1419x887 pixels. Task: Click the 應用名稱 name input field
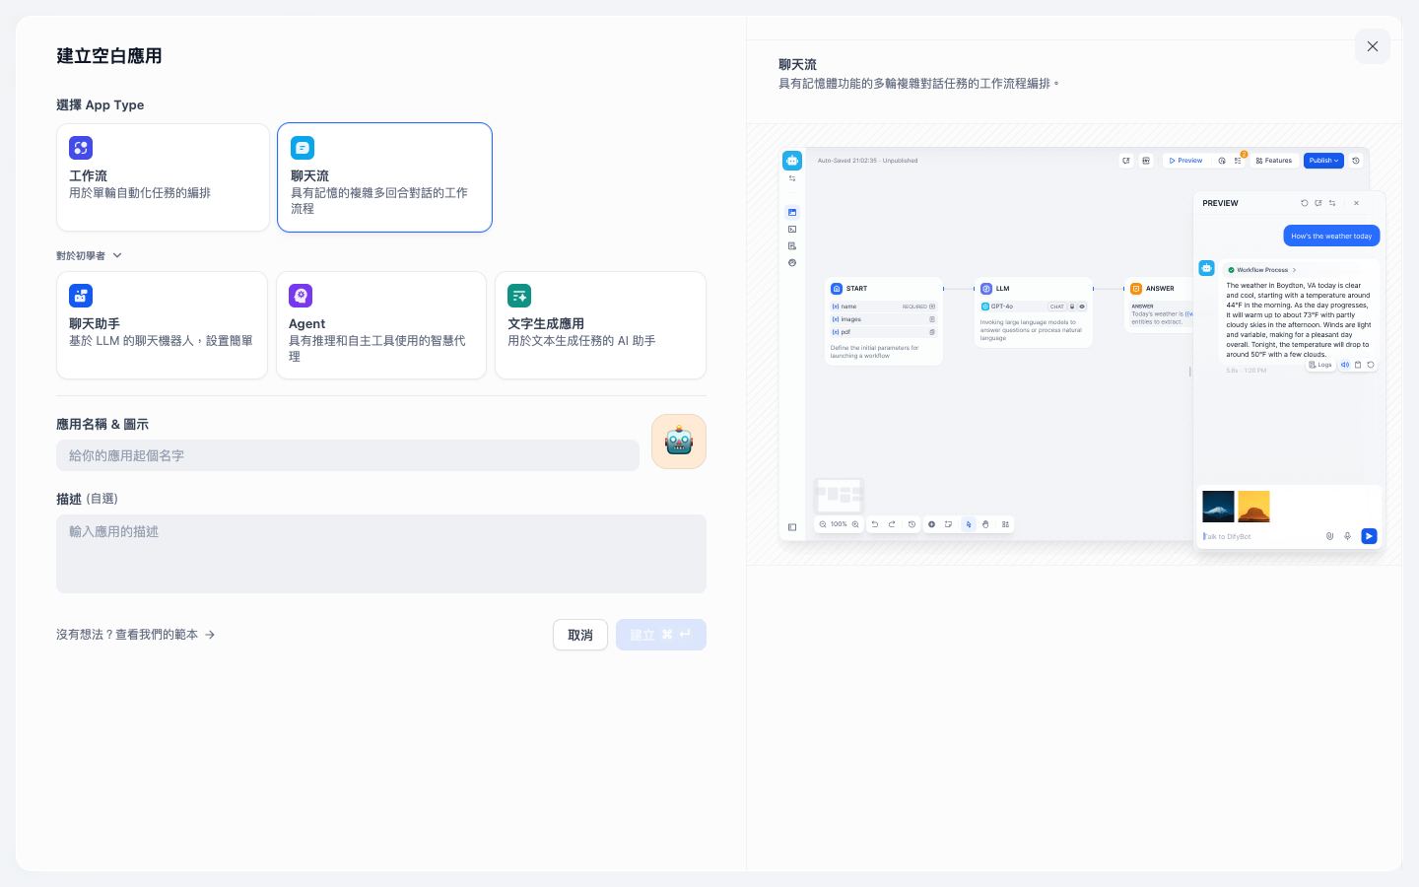348,455
